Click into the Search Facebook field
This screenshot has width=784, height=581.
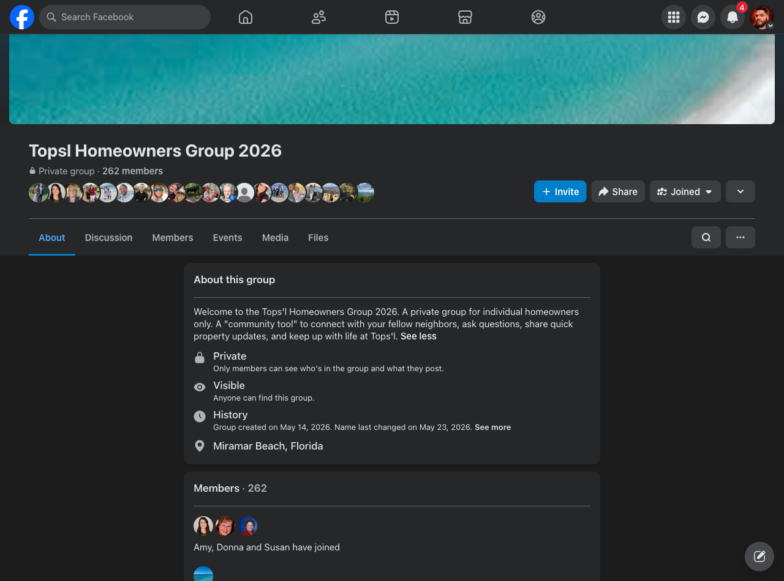[x=125, y=17]
